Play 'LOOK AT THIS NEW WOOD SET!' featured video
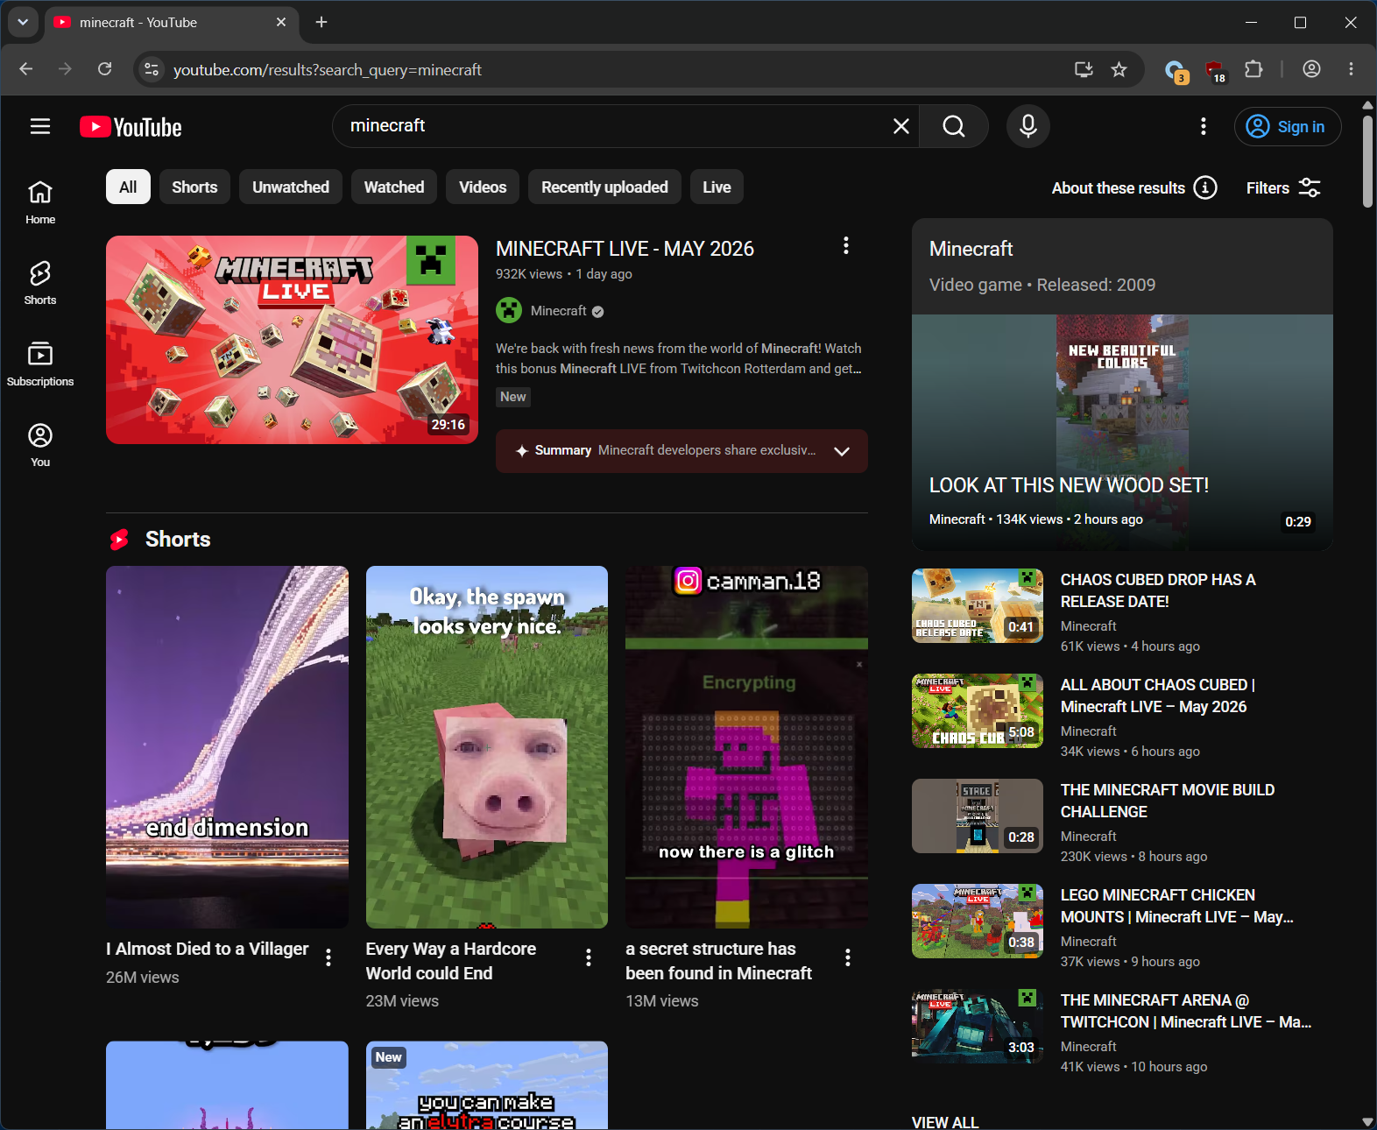 [x=1122, y=433]
